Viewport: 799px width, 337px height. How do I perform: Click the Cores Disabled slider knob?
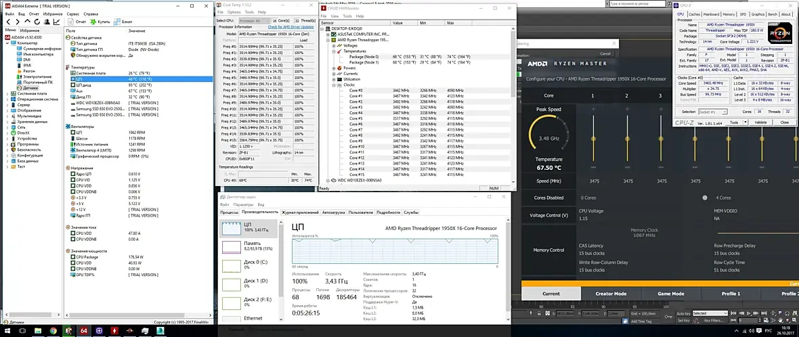705,198
